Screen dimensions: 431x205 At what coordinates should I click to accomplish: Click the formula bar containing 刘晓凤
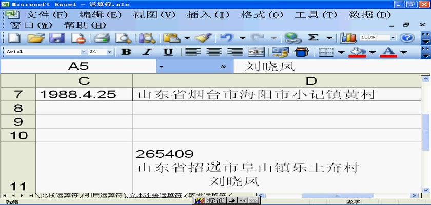(x=328, y=67)
